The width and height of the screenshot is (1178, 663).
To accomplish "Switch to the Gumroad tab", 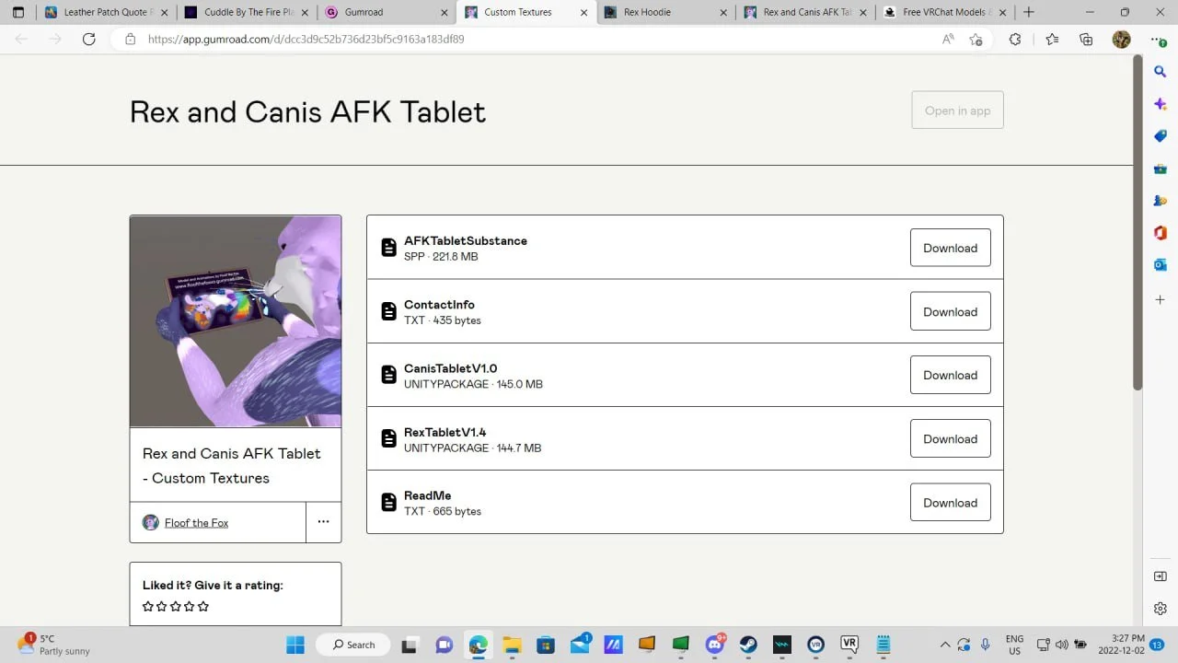I will point(385,12).
